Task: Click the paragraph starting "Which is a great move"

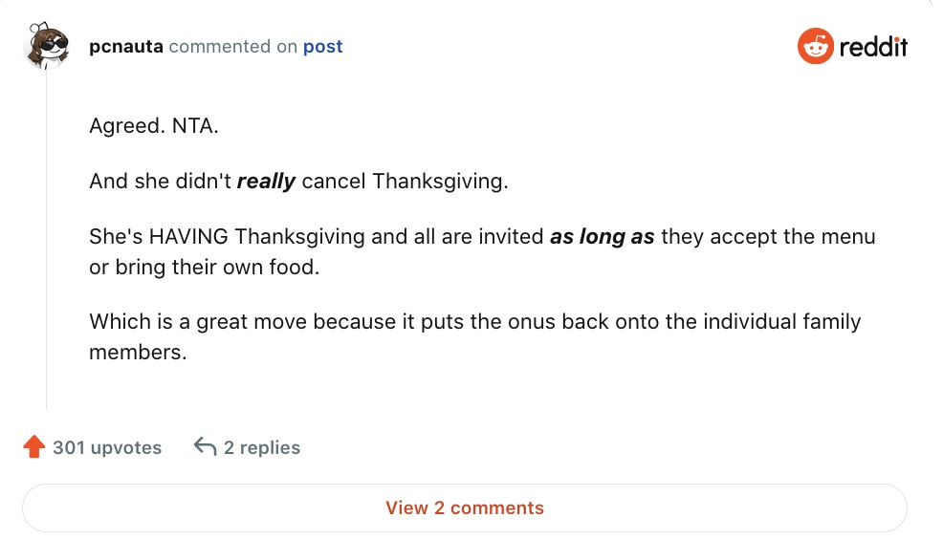Action: (x=474, y=322)
